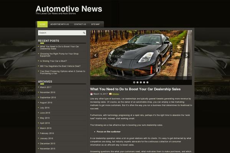Open the Home menu tab

point(43,24)
